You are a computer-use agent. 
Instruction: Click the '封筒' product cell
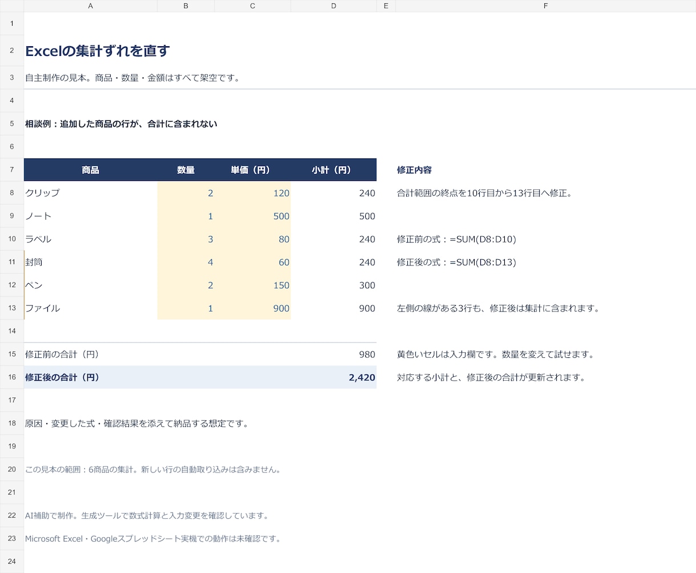tap(91, 262)
